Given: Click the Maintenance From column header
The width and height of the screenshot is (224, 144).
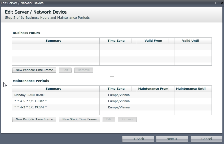Looking at the screenshot, I should 153,89.
